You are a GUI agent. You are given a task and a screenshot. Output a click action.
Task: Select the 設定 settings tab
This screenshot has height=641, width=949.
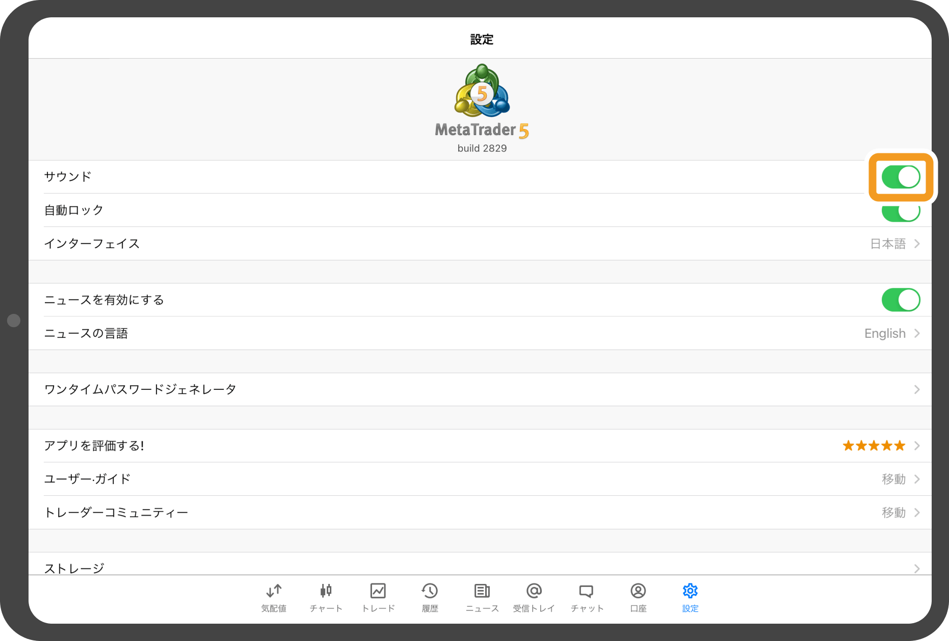click(x=690, y=597)
